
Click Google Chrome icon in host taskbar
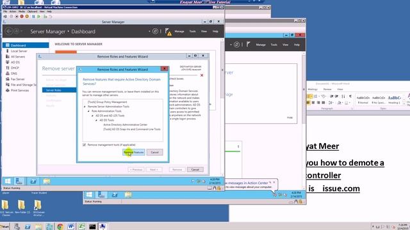tap(60, 226)
